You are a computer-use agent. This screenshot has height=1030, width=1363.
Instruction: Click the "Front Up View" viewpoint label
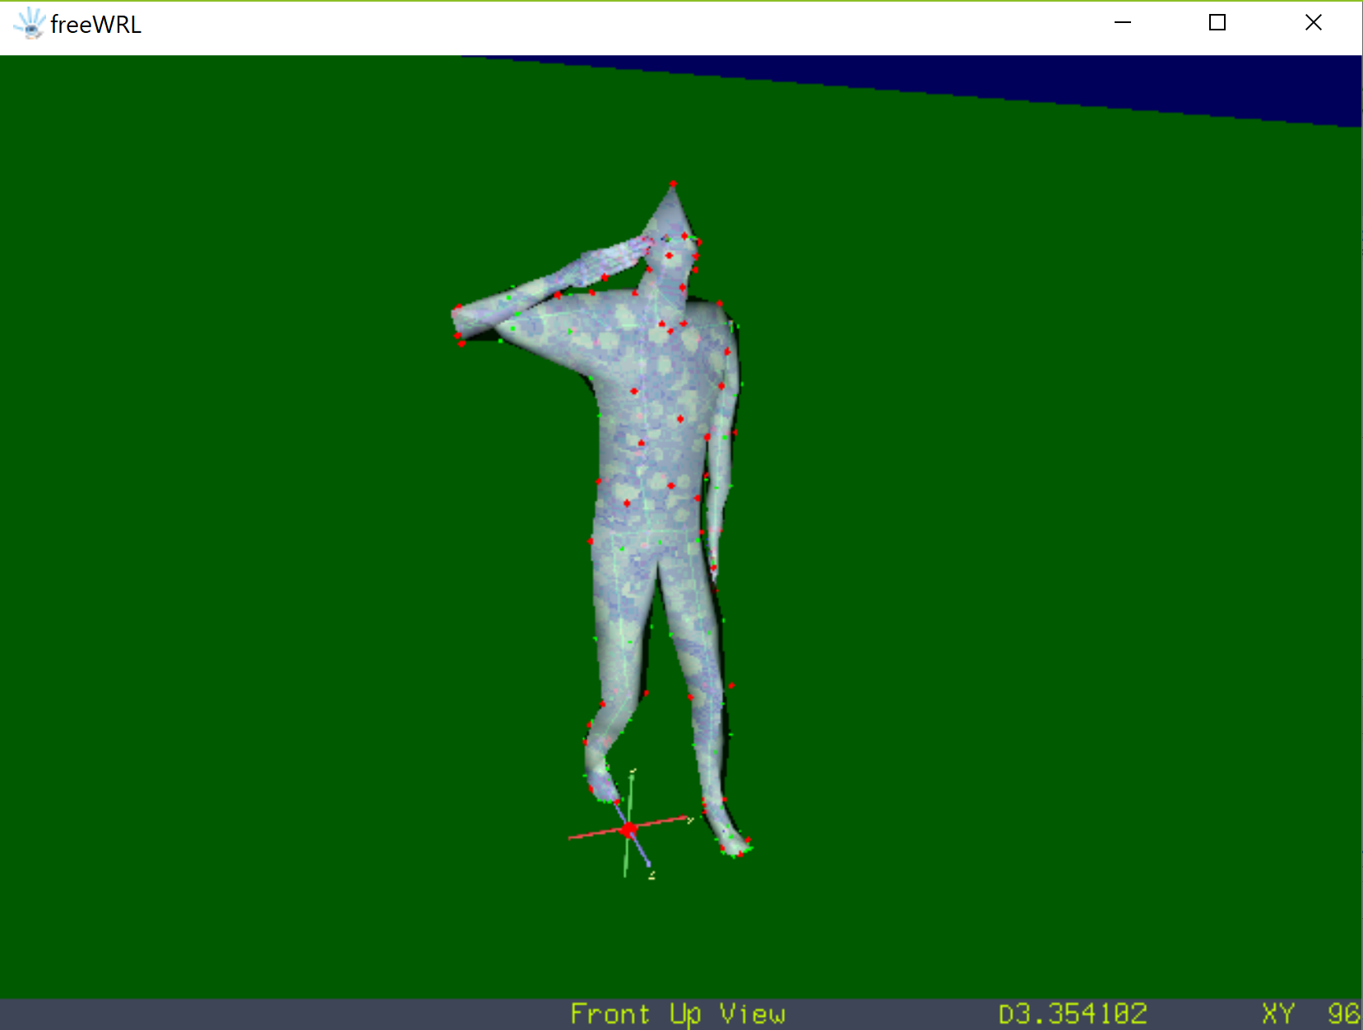coord(678,1014)
